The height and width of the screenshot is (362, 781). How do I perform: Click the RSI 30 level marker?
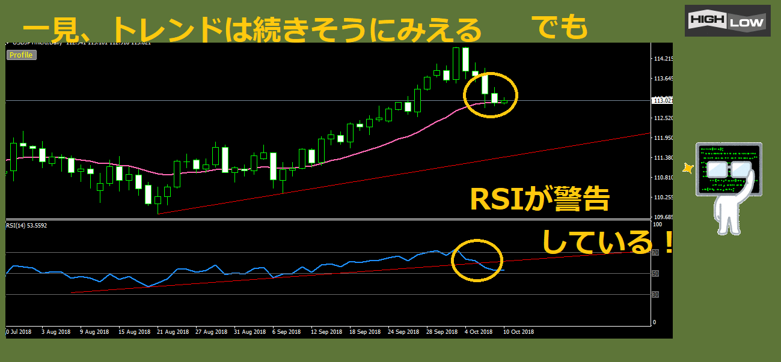(655, 295)
